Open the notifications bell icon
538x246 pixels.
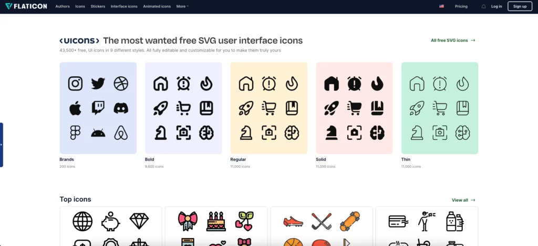point(483,6)
